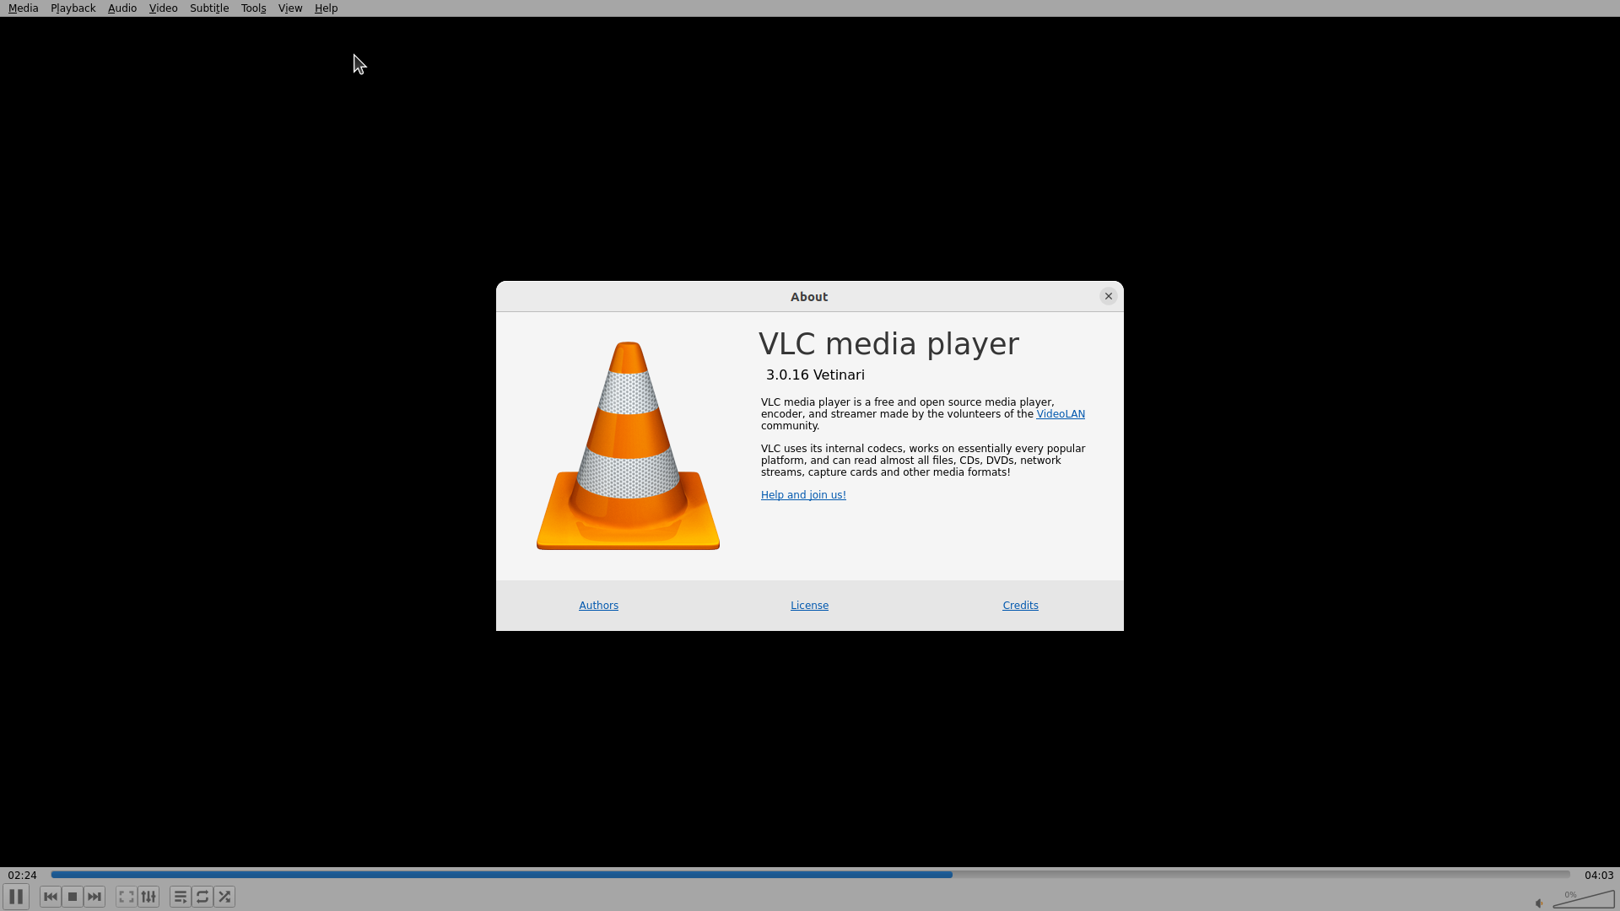The image size is (1620, 911).
Task: Expand the Tools menu
Action: coord(253,8)
